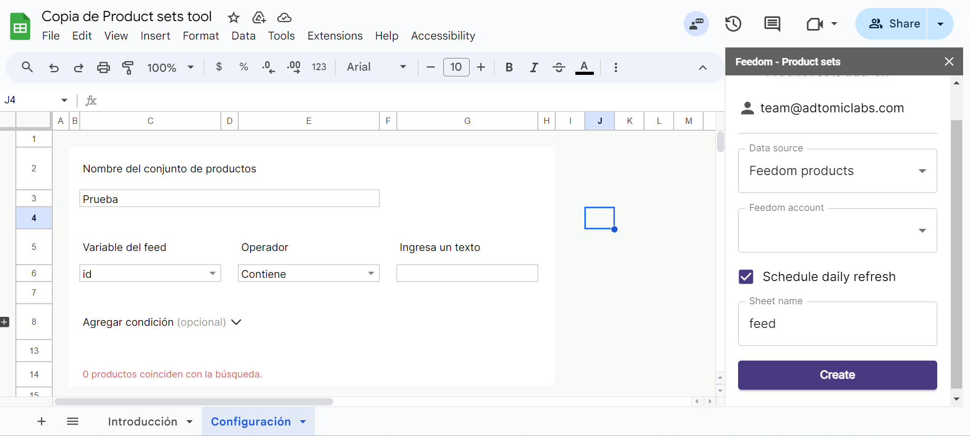The image size is (970, 436).
Task: Expand Agregar condición chevron
Action: point(236,322)
